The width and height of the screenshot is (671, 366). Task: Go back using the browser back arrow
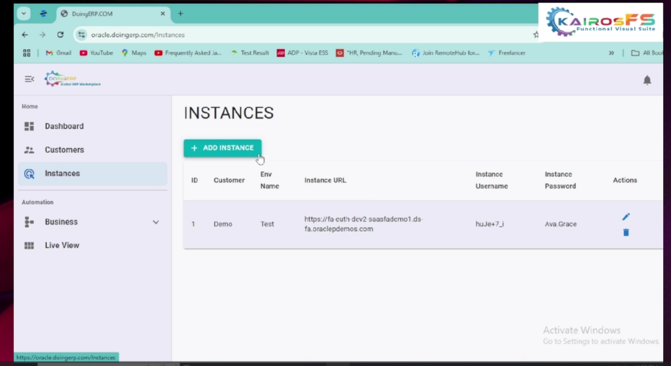(x=25, y=35)
